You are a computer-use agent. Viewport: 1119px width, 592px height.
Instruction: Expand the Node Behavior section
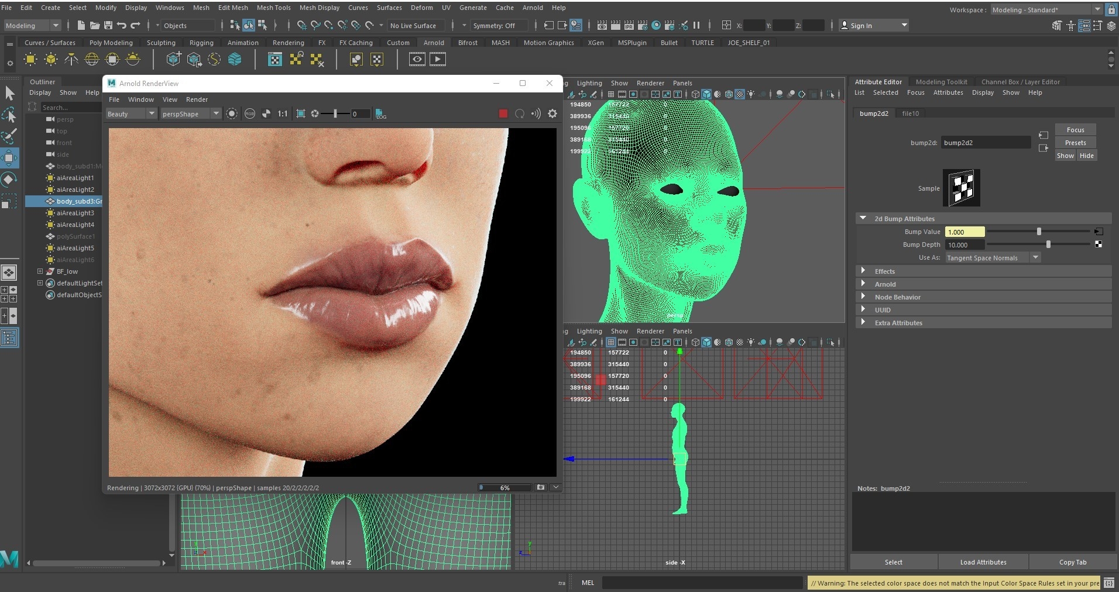tap(863, 297)
